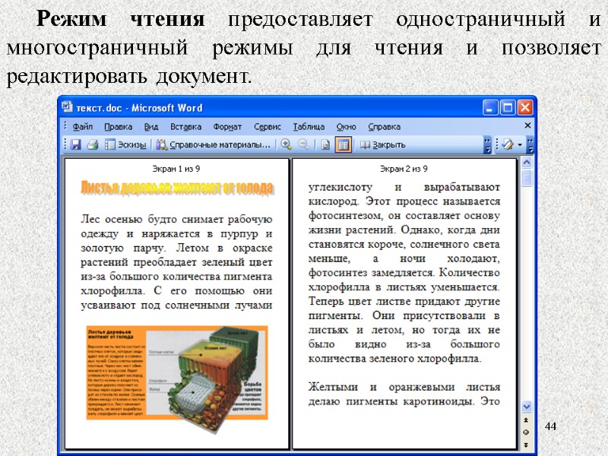This screenshot has width=608, height=456.
Task: Click the reading toolbar drag handle
Action: 65,144
